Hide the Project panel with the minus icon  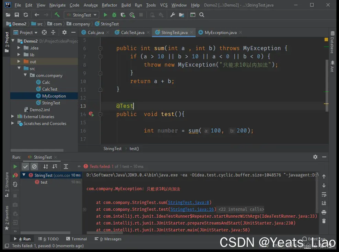click(x=73, y=33)
